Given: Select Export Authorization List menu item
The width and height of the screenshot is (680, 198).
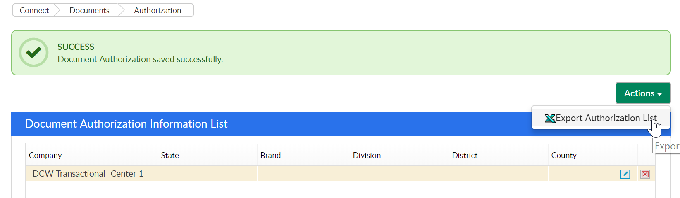Looking at the screenshot, I should click(x=601, y=118).
